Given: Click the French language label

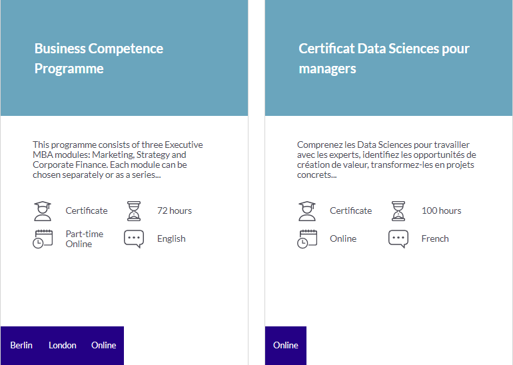Looking at the screenshot, I should point(435,238).
